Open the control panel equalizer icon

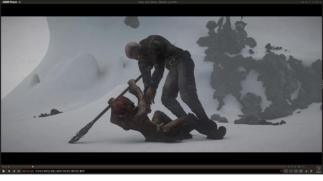tap(286, 171)
